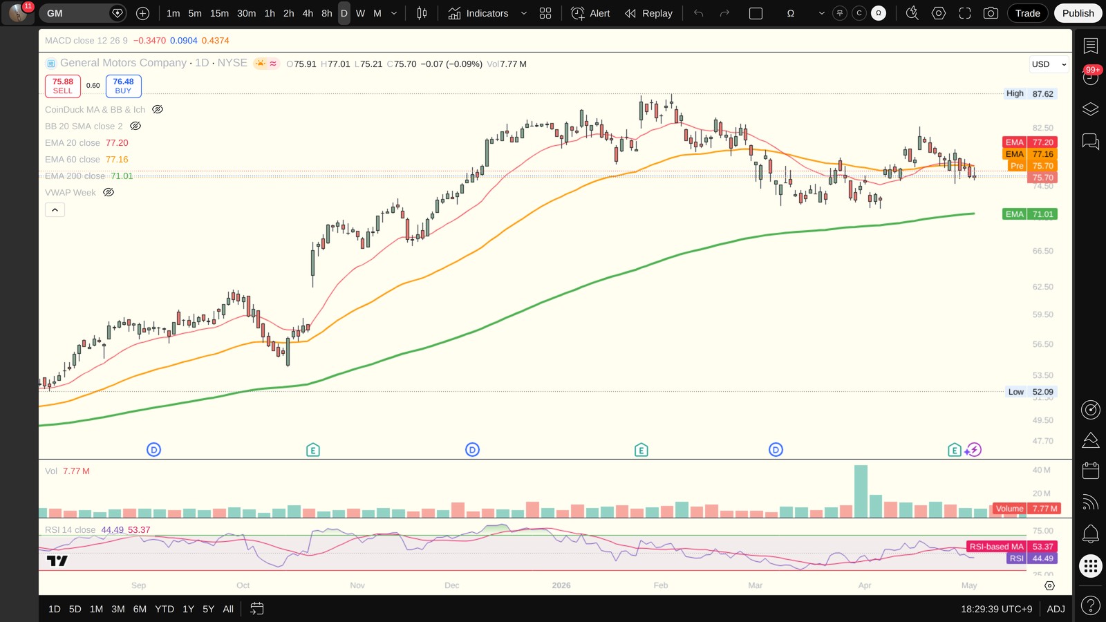Switch to the 4h timeframe
Viewport: 1106px width, 622px height.
coord(308,13)
